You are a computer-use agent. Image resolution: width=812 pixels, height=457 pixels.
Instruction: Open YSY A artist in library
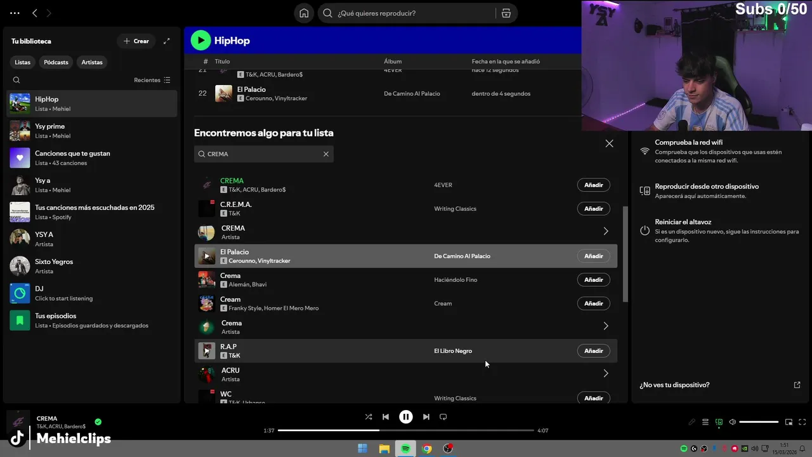click(x=92, y=239)
